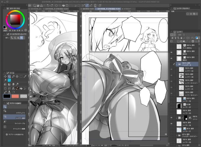This screenshot has height=147, width=201.
Task: Open the save options arrow in command bar
Action: tap(44, 5)
